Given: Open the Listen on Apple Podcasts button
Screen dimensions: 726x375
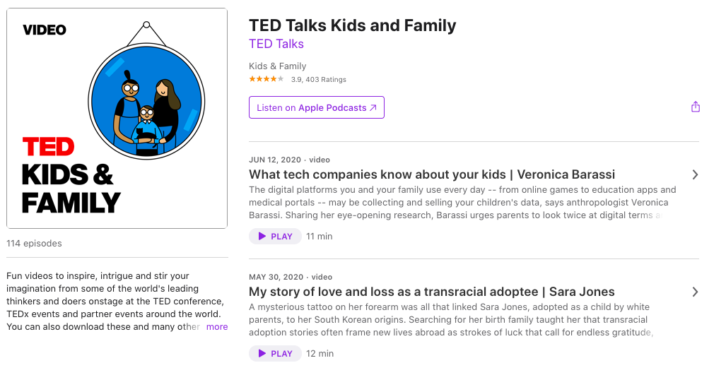Looking at the screenshot, I should pyautogui.click(x=316, y=107).
